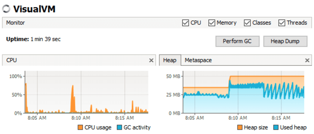Disable the Classes checkbox
The width and height of the screenshot is (314, 134).
point(247,23)
